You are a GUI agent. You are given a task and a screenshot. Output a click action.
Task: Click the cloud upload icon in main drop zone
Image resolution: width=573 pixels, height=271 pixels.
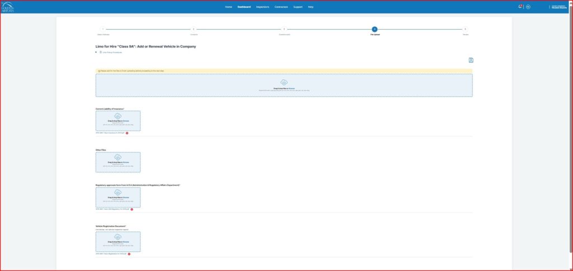(x=284, y=83)
